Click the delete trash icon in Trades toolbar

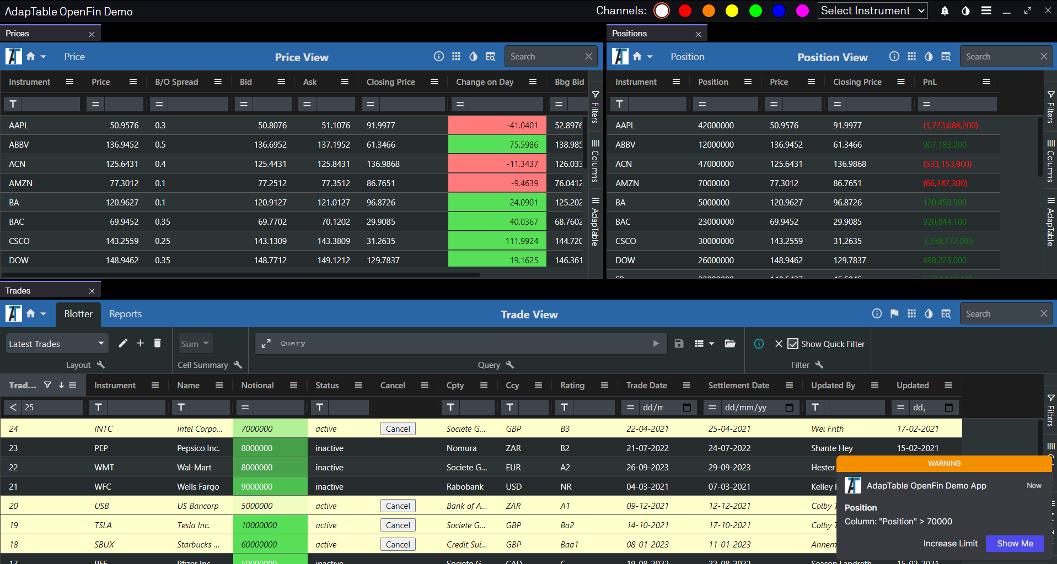pos(157,343)
